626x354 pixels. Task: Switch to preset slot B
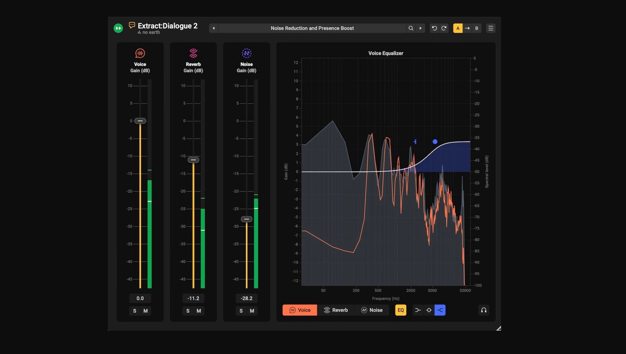[x=476, y=28]
